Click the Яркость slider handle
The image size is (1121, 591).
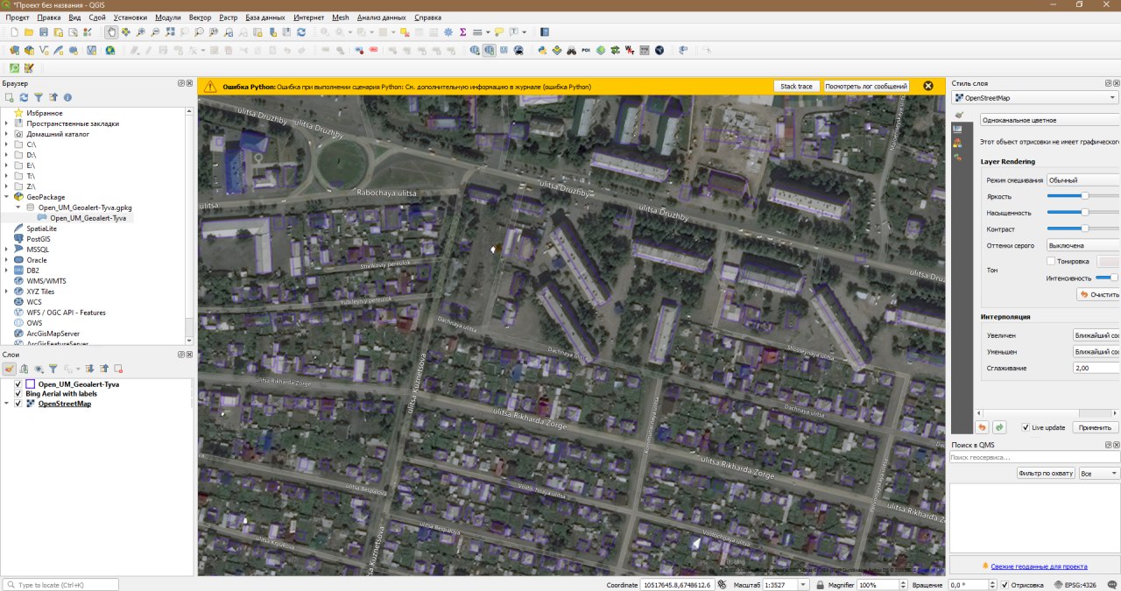1085,196
